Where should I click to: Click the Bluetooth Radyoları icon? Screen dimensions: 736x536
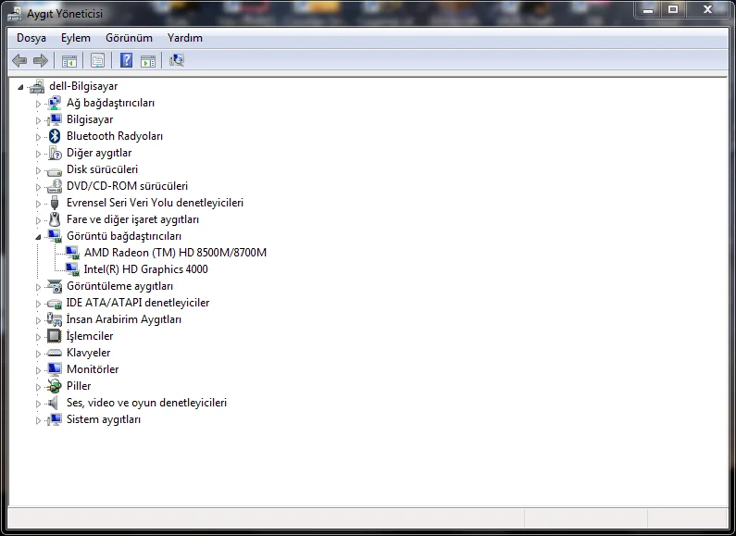click(x=55, y=136)
